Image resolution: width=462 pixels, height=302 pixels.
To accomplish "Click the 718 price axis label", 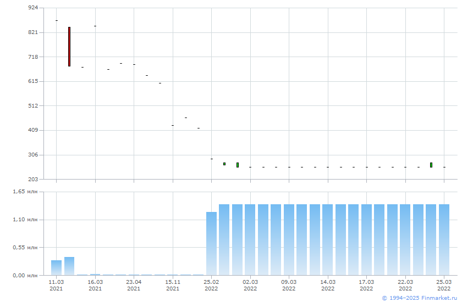I will point(33,57).
